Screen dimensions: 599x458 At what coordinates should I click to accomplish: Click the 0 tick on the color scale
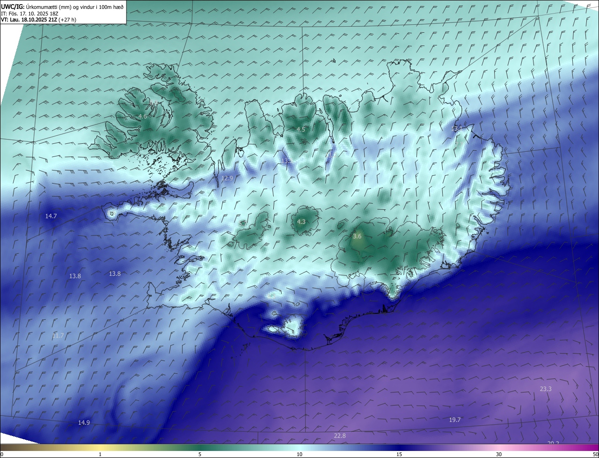tap(2, 454)
